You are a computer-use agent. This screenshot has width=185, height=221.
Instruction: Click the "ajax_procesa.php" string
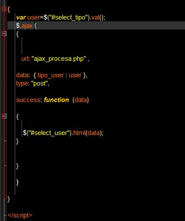(59, 59)
